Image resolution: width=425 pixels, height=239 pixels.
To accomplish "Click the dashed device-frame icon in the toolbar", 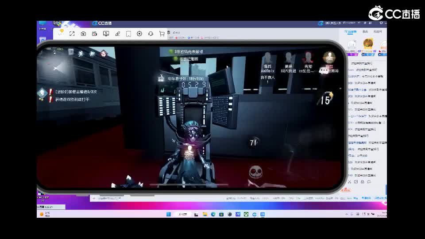I will 128,34.
